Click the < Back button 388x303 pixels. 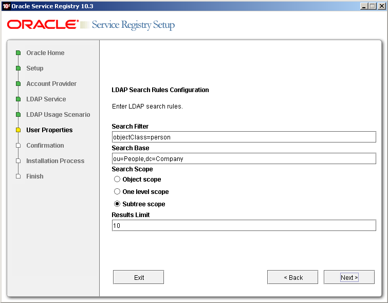[x=292, y=277]
